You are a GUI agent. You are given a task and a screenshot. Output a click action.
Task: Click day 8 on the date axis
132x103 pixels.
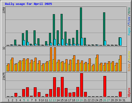(x=36, y=100)
